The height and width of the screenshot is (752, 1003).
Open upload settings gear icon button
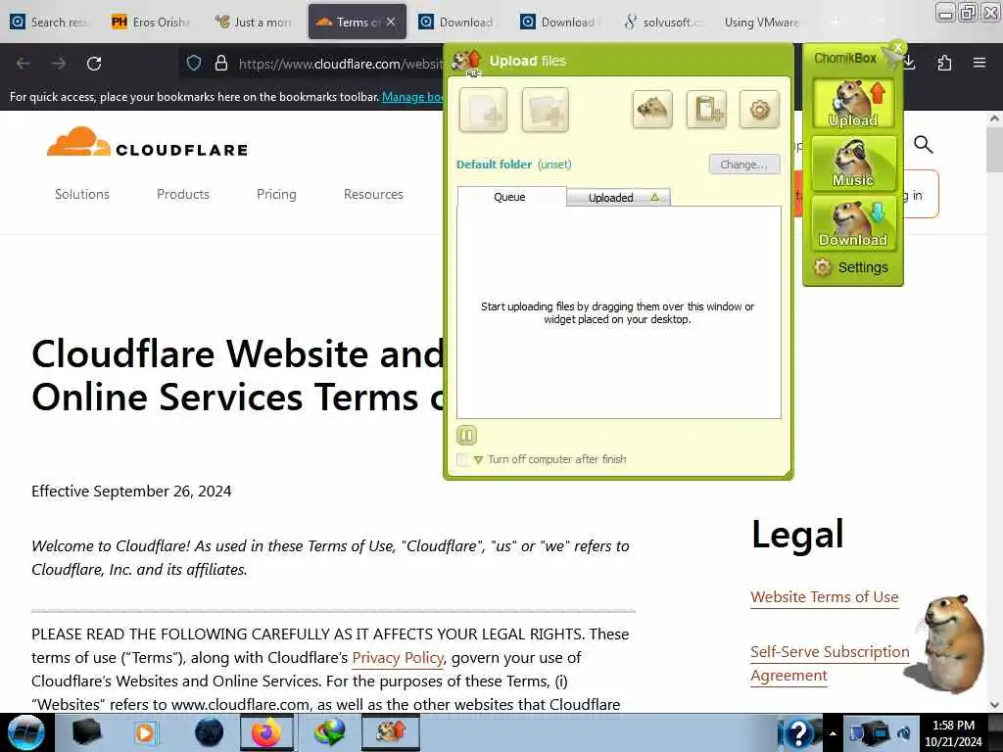click(759, 110)
